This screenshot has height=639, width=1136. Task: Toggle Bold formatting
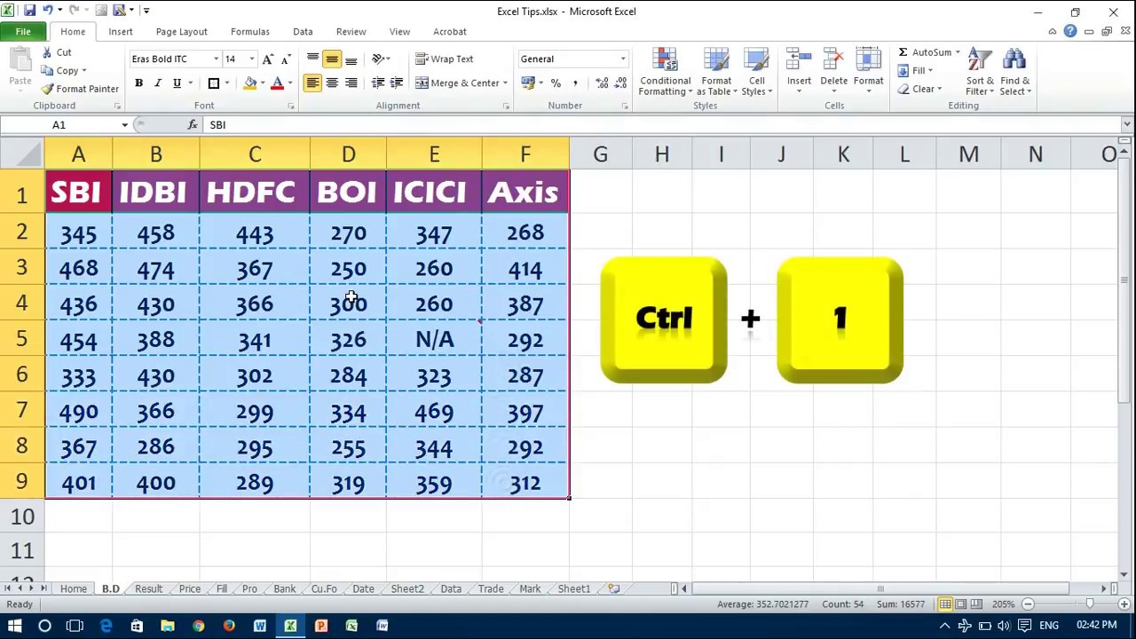coord(138,83)
